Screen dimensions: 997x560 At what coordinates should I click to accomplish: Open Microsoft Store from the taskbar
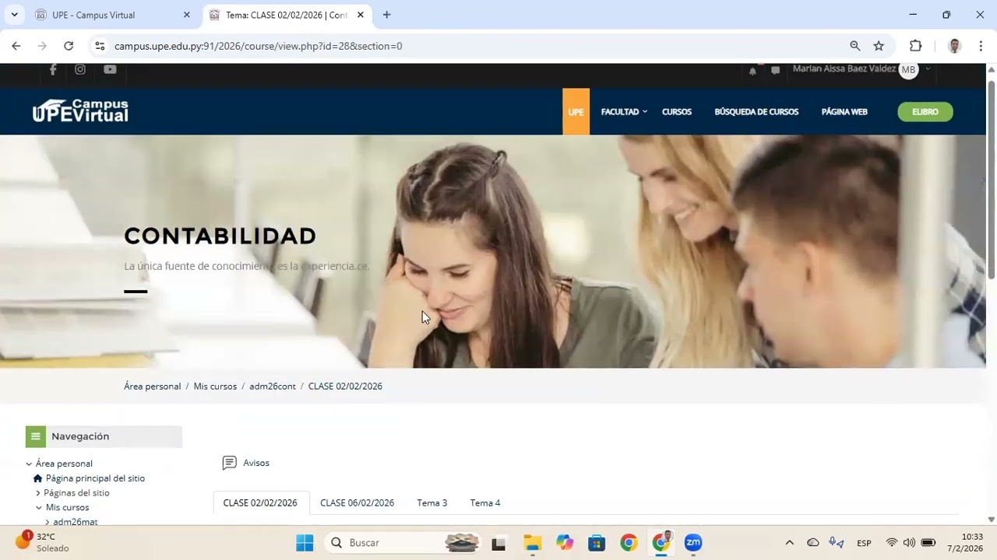pos(597,543)
